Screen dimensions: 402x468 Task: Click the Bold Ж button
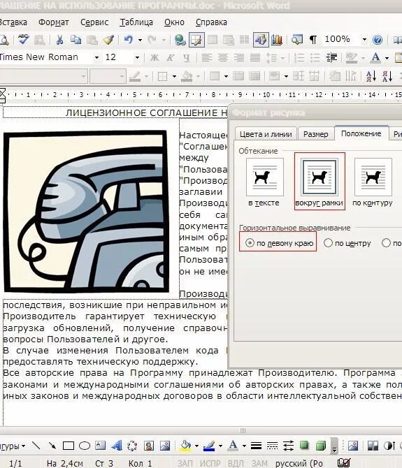pos(154,57)
